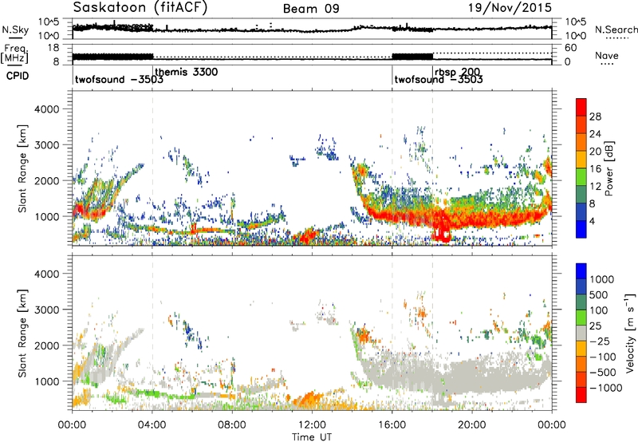Click the '3000' tick on velocity panel axis
The image size is (638, 442).
pos(47,310)
